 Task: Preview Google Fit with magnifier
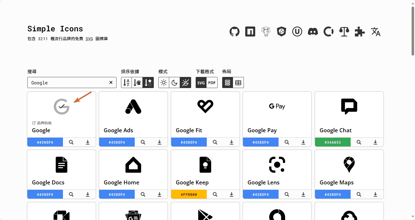[x=215, y=142]
